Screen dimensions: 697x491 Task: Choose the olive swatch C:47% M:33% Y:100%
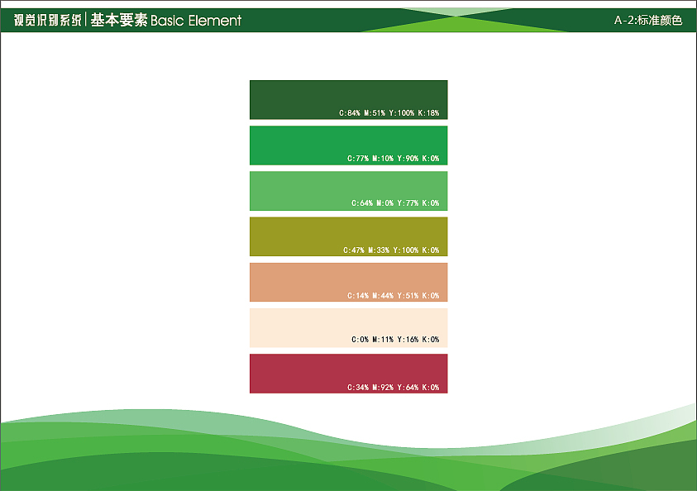point(349,237)
